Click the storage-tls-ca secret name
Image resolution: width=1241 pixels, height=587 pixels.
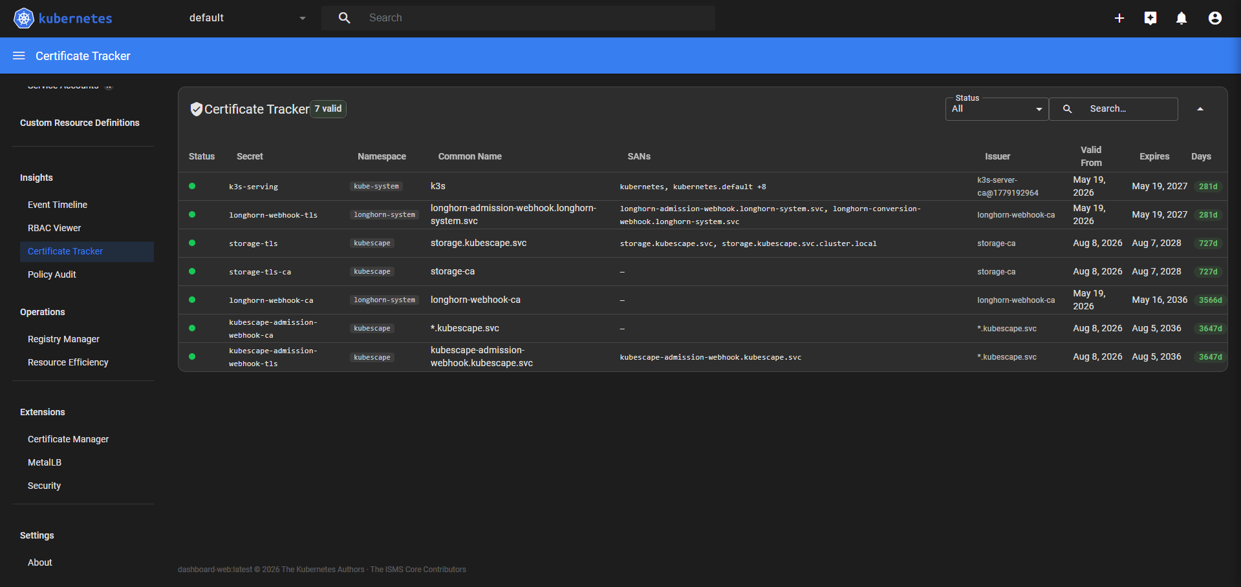coord(260,272)
